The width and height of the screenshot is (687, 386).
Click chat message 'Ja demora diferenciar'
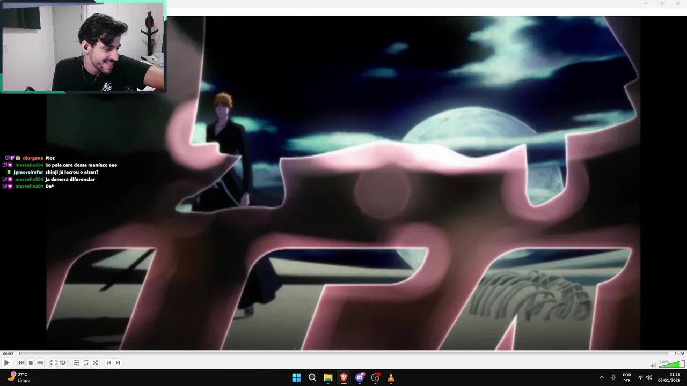[x=70, y=179]
